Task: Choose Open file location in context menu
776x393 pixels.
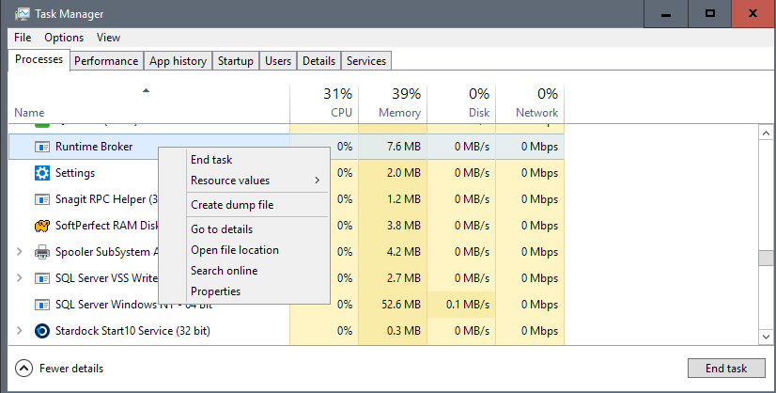Action: coord(257,250)
